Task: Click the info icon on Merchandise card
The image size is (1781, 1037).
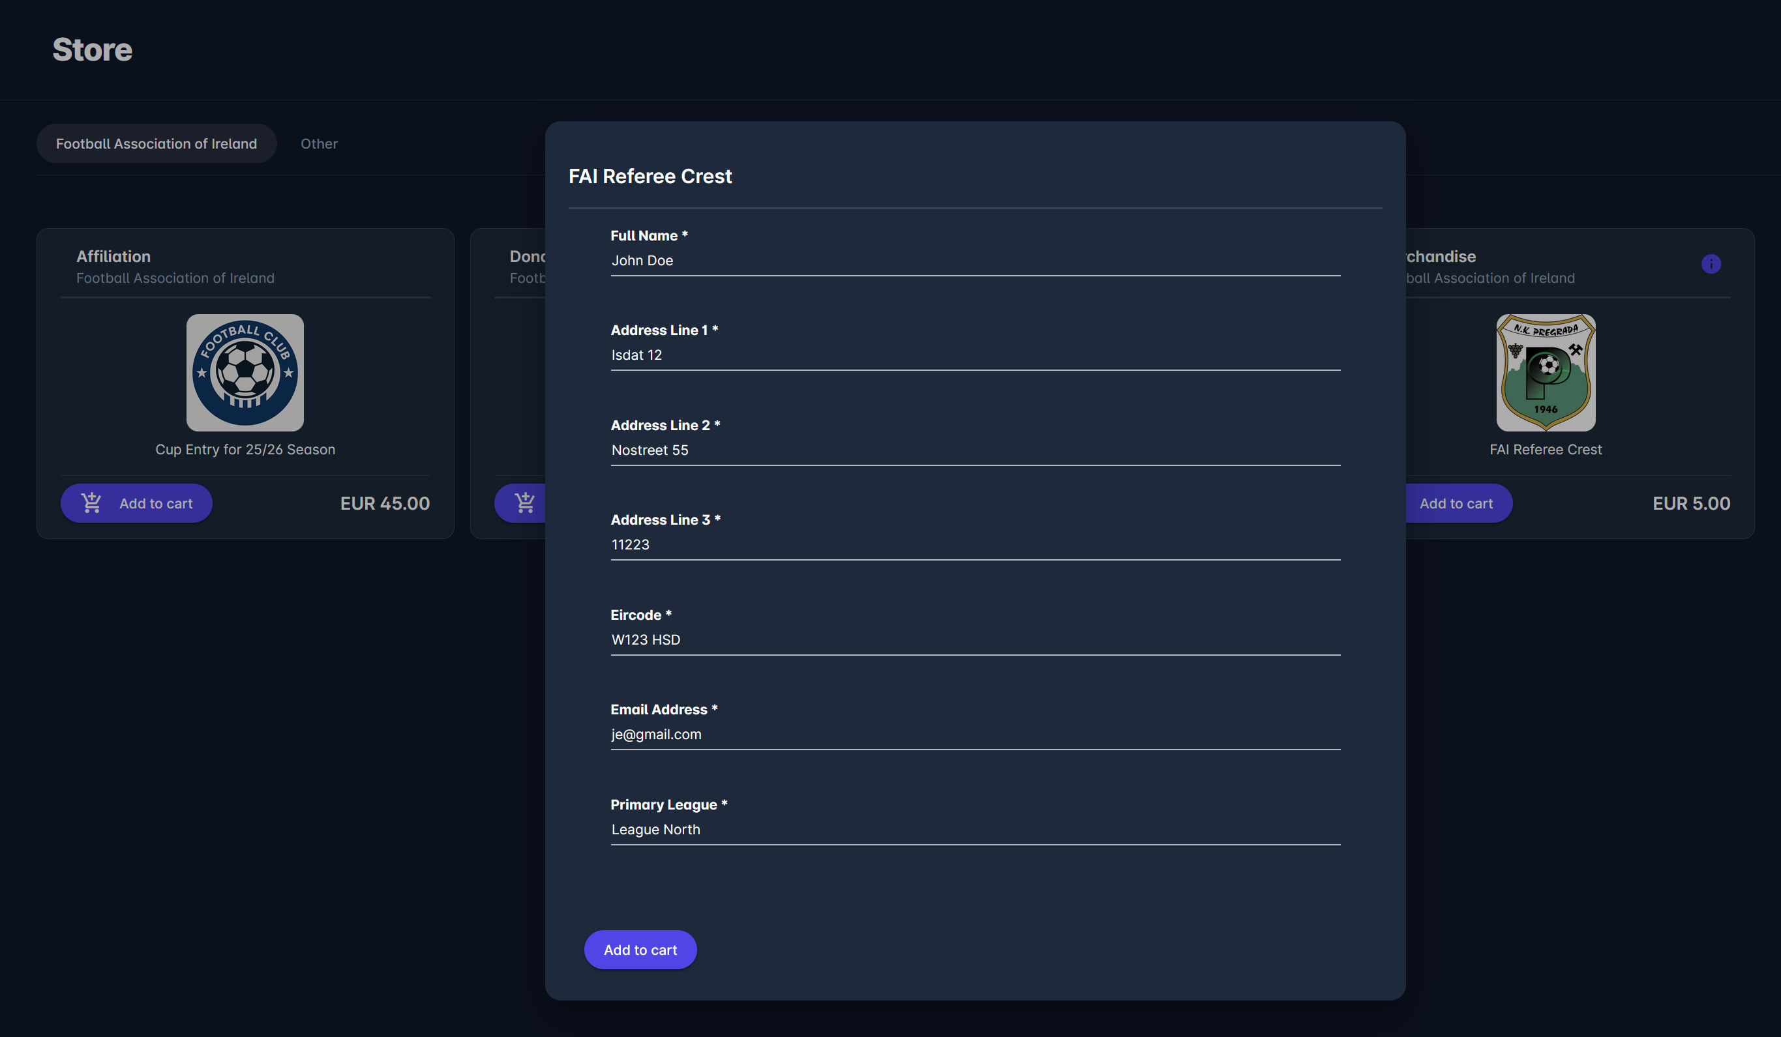Action: tap(1711, 264)
